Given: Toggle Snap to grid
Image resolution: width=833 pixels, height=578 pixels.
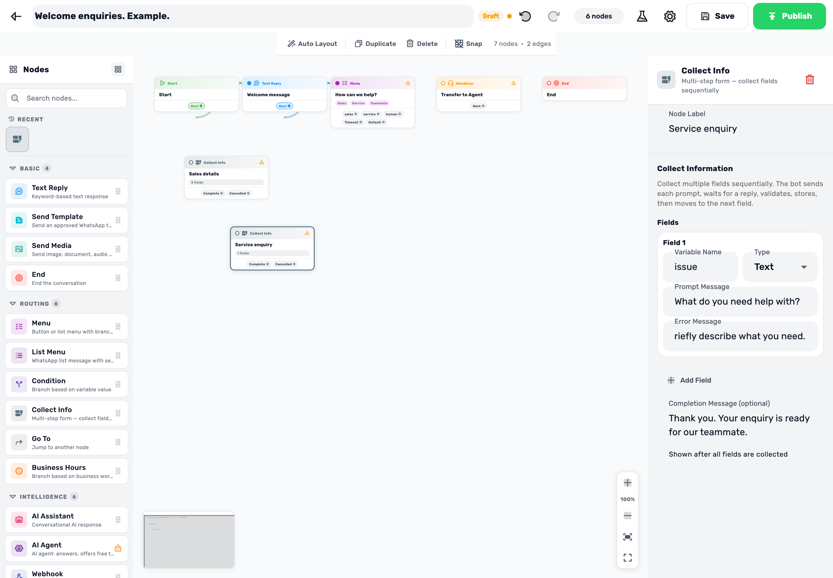Looking at the screenshot, I should pyautogui.click(x=468, y=43).
